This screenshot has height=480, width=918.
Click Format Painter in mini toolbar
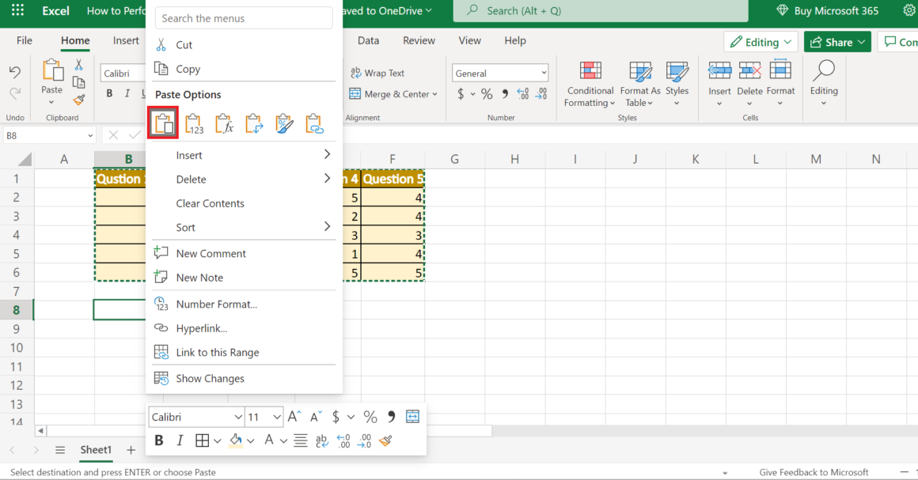point(385,440)
